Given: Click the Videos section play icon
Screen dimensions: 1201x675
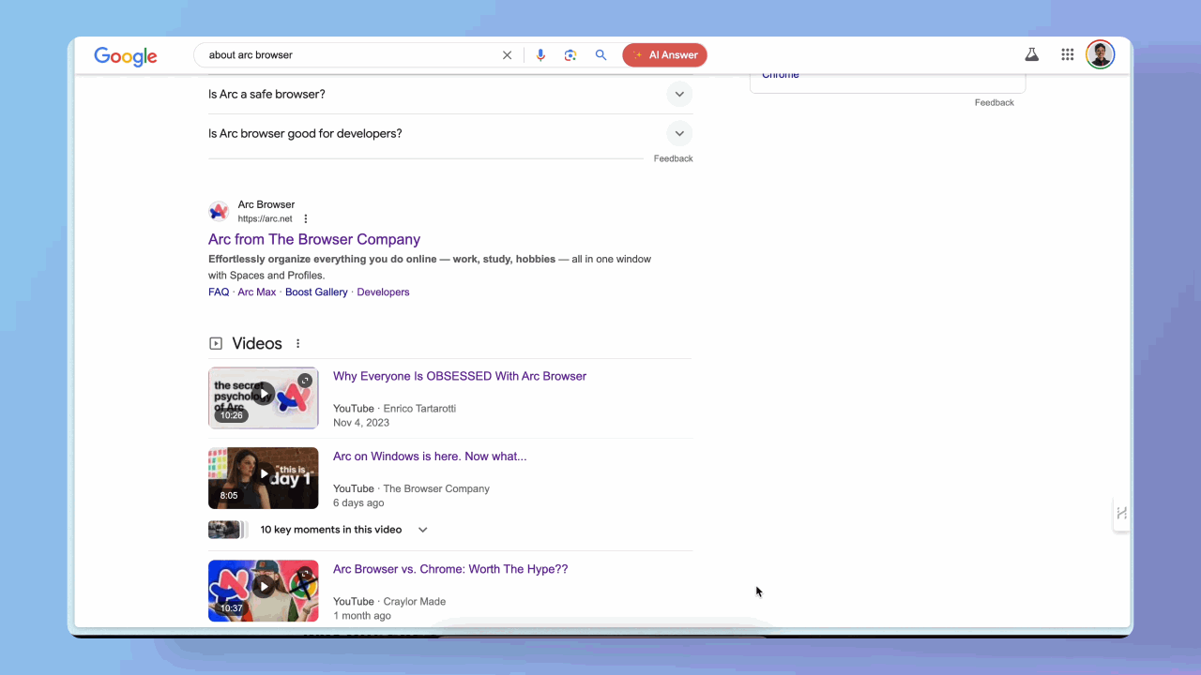Looking at the screenshot, I should click(216, 344).
